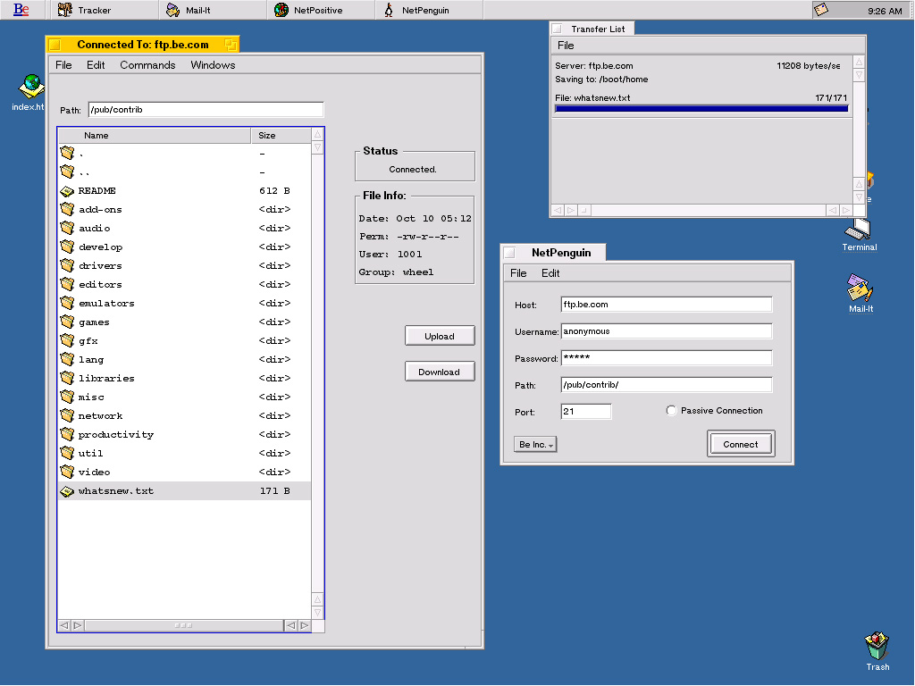Sort the file list by Size column
Viewport: 915px width, 686px height.
tap(281, 136)
